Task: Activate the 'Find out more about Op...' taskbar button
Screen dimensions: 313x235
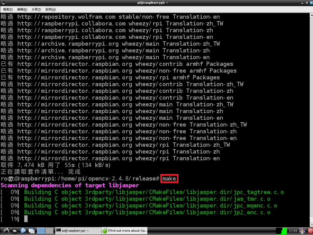Action: pyautogui.click(x=124, y=231)
